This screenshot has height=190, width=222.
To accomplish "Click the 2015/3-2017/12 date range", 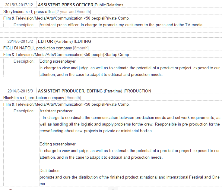I will [19, 5].
